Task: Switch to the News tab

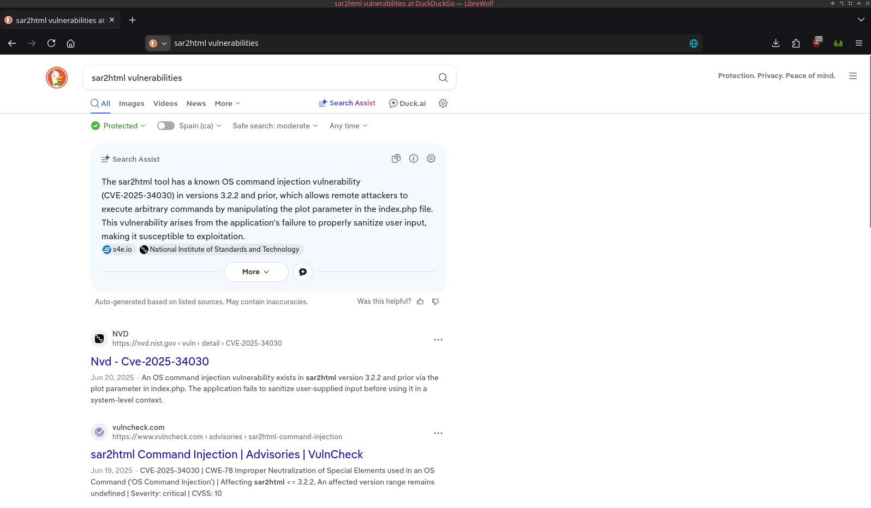Action: pos(196,103)
